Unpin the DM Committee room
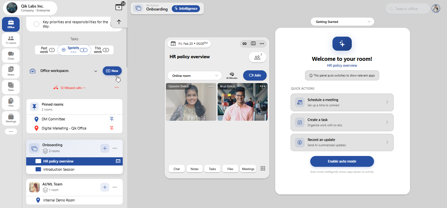The image size is (447, 208). (x=112, y=119)
